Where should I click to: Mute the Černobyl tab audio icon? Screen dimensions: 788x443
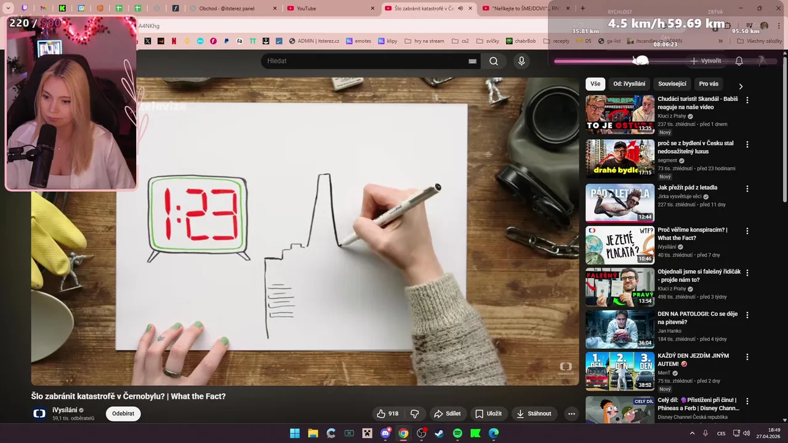(x=460, y=9)
